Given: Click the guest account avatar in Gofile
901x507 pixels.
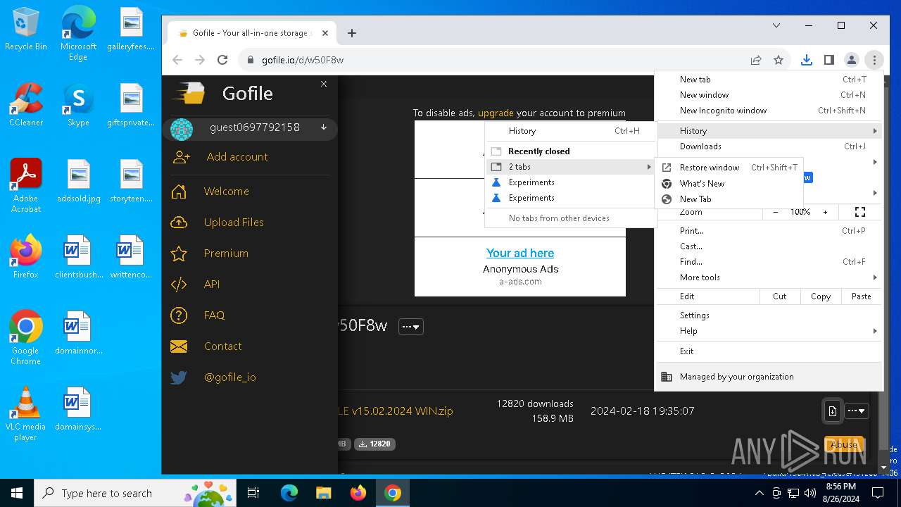Looking at the screenshot, I should point(182,129).
